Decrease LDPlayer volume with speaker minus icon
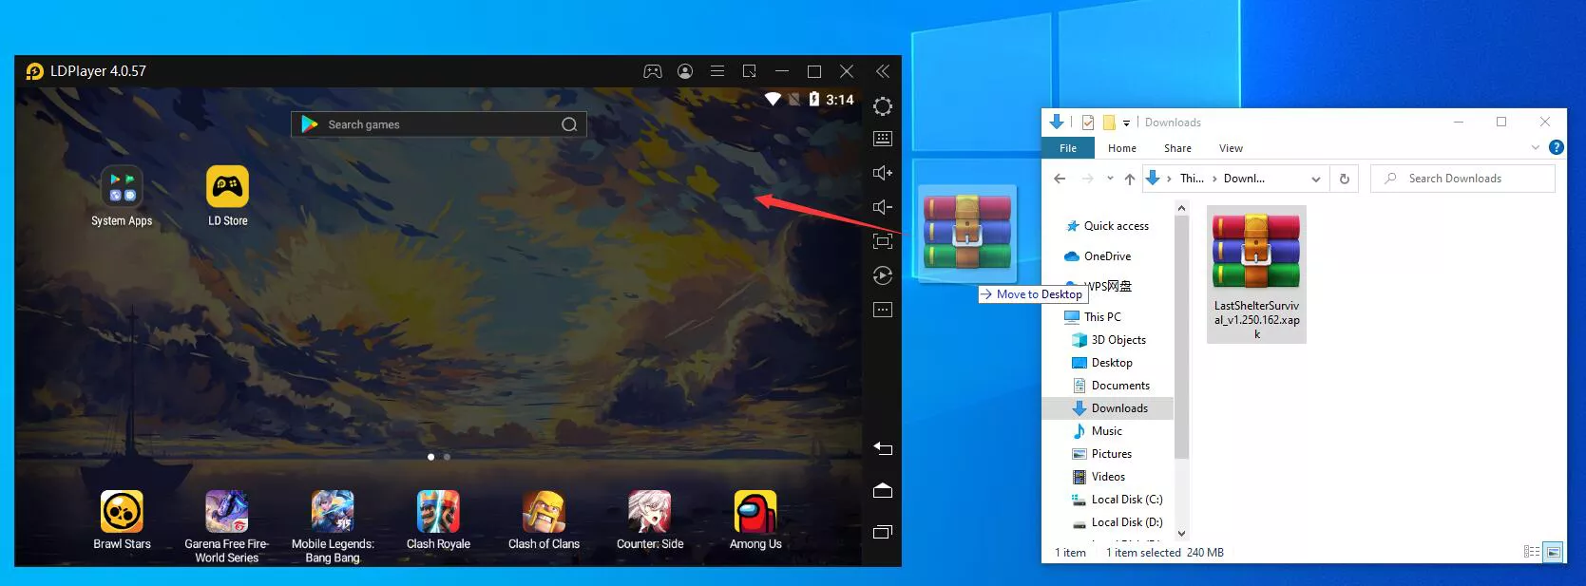The height and width of the screenshot is (586, 1586). [x=883, y=207]
